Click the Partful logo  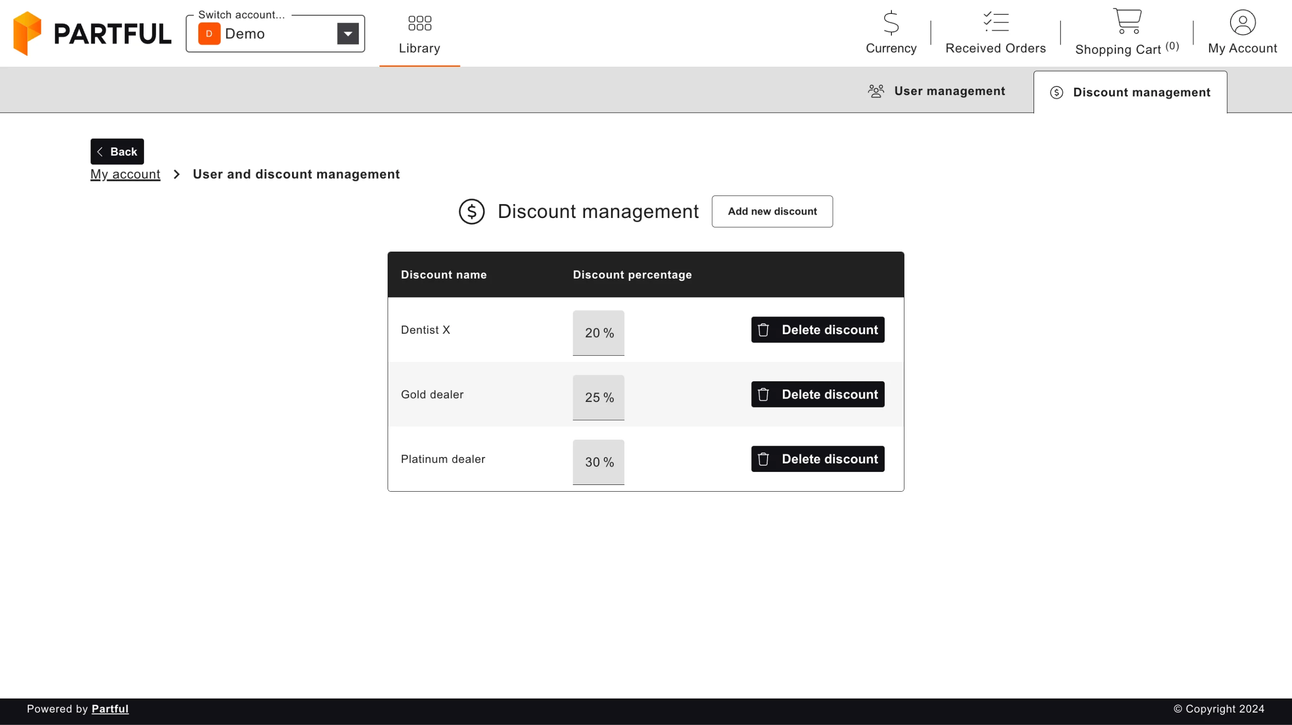click(x=92, y=33)
